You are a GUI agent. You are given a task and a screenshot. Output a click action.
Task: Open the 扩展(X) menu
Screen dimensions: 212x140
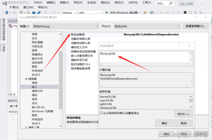coord(14,7)
